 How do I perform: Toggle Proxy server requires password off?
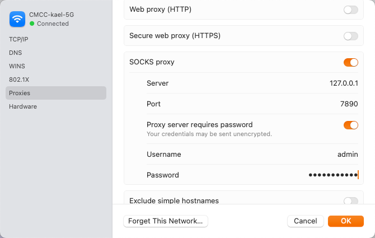(351, 125)
